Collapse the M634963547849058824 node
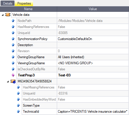 [x=8, y=82]
